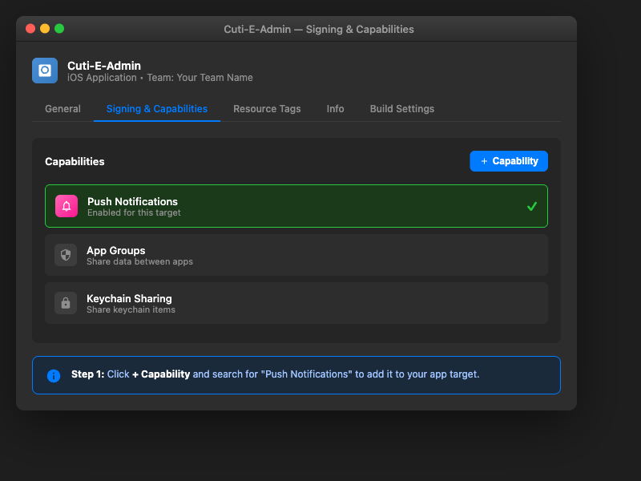Expand the Push Notifications capability row
The image size is (641, 481).
point(296,206)
